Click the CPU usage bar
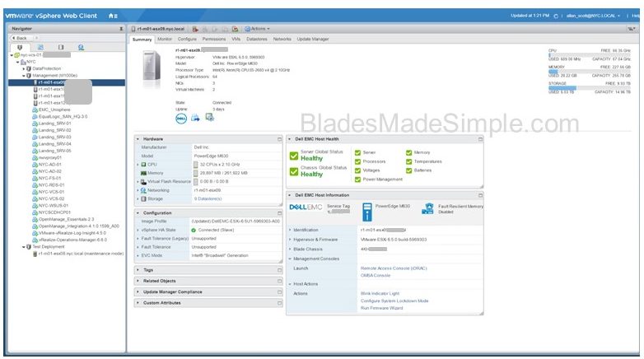The width and height of the screenshot is (644, 359). 590,54
